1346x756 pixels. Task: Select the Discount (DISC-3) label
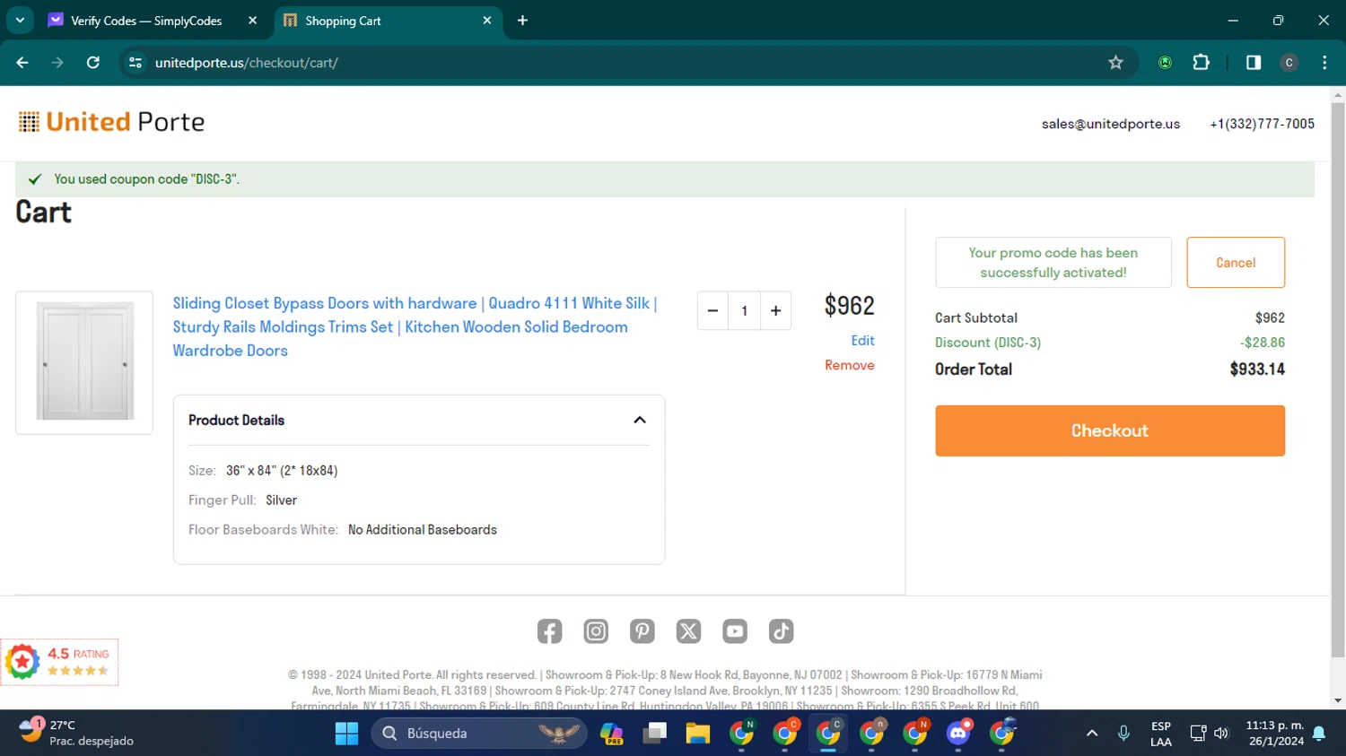tap(988, 343)
